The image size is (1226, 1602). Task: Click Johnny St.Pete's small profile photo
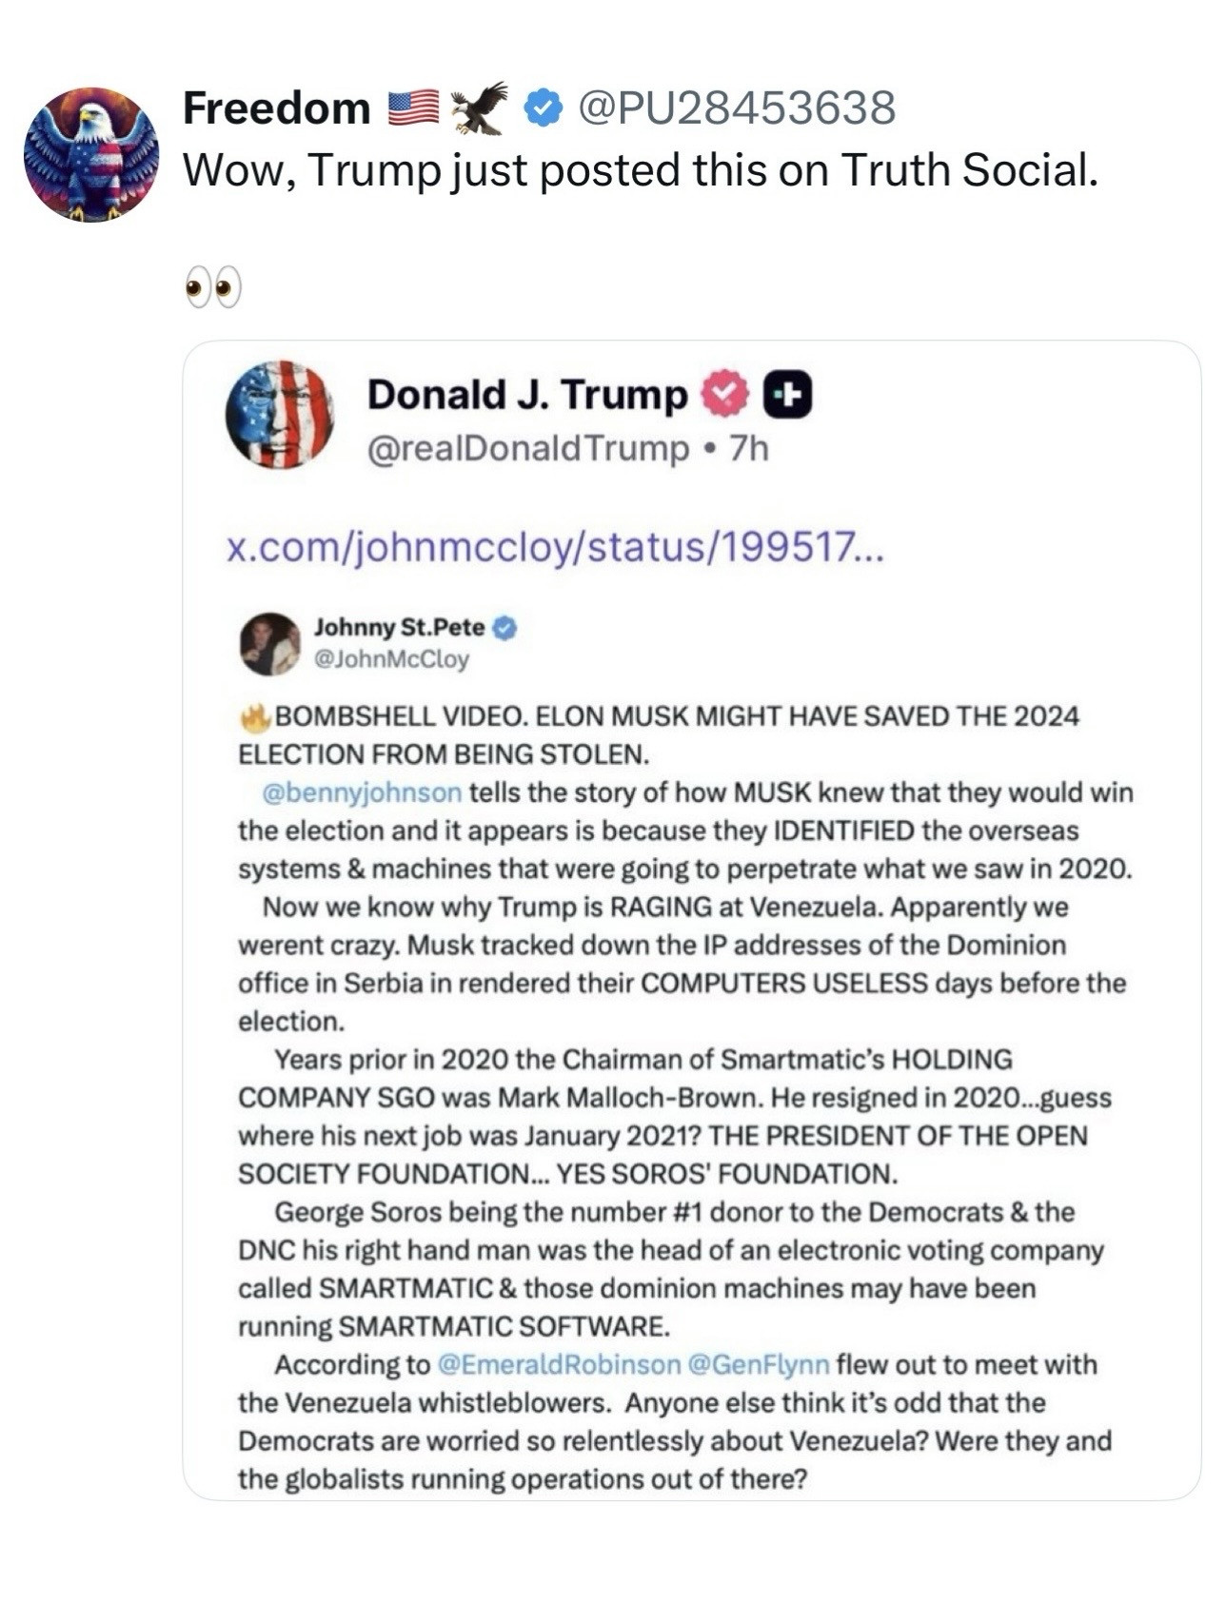269,644
